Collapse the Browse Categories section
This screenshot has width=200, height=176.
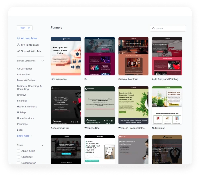click(42, 61)
